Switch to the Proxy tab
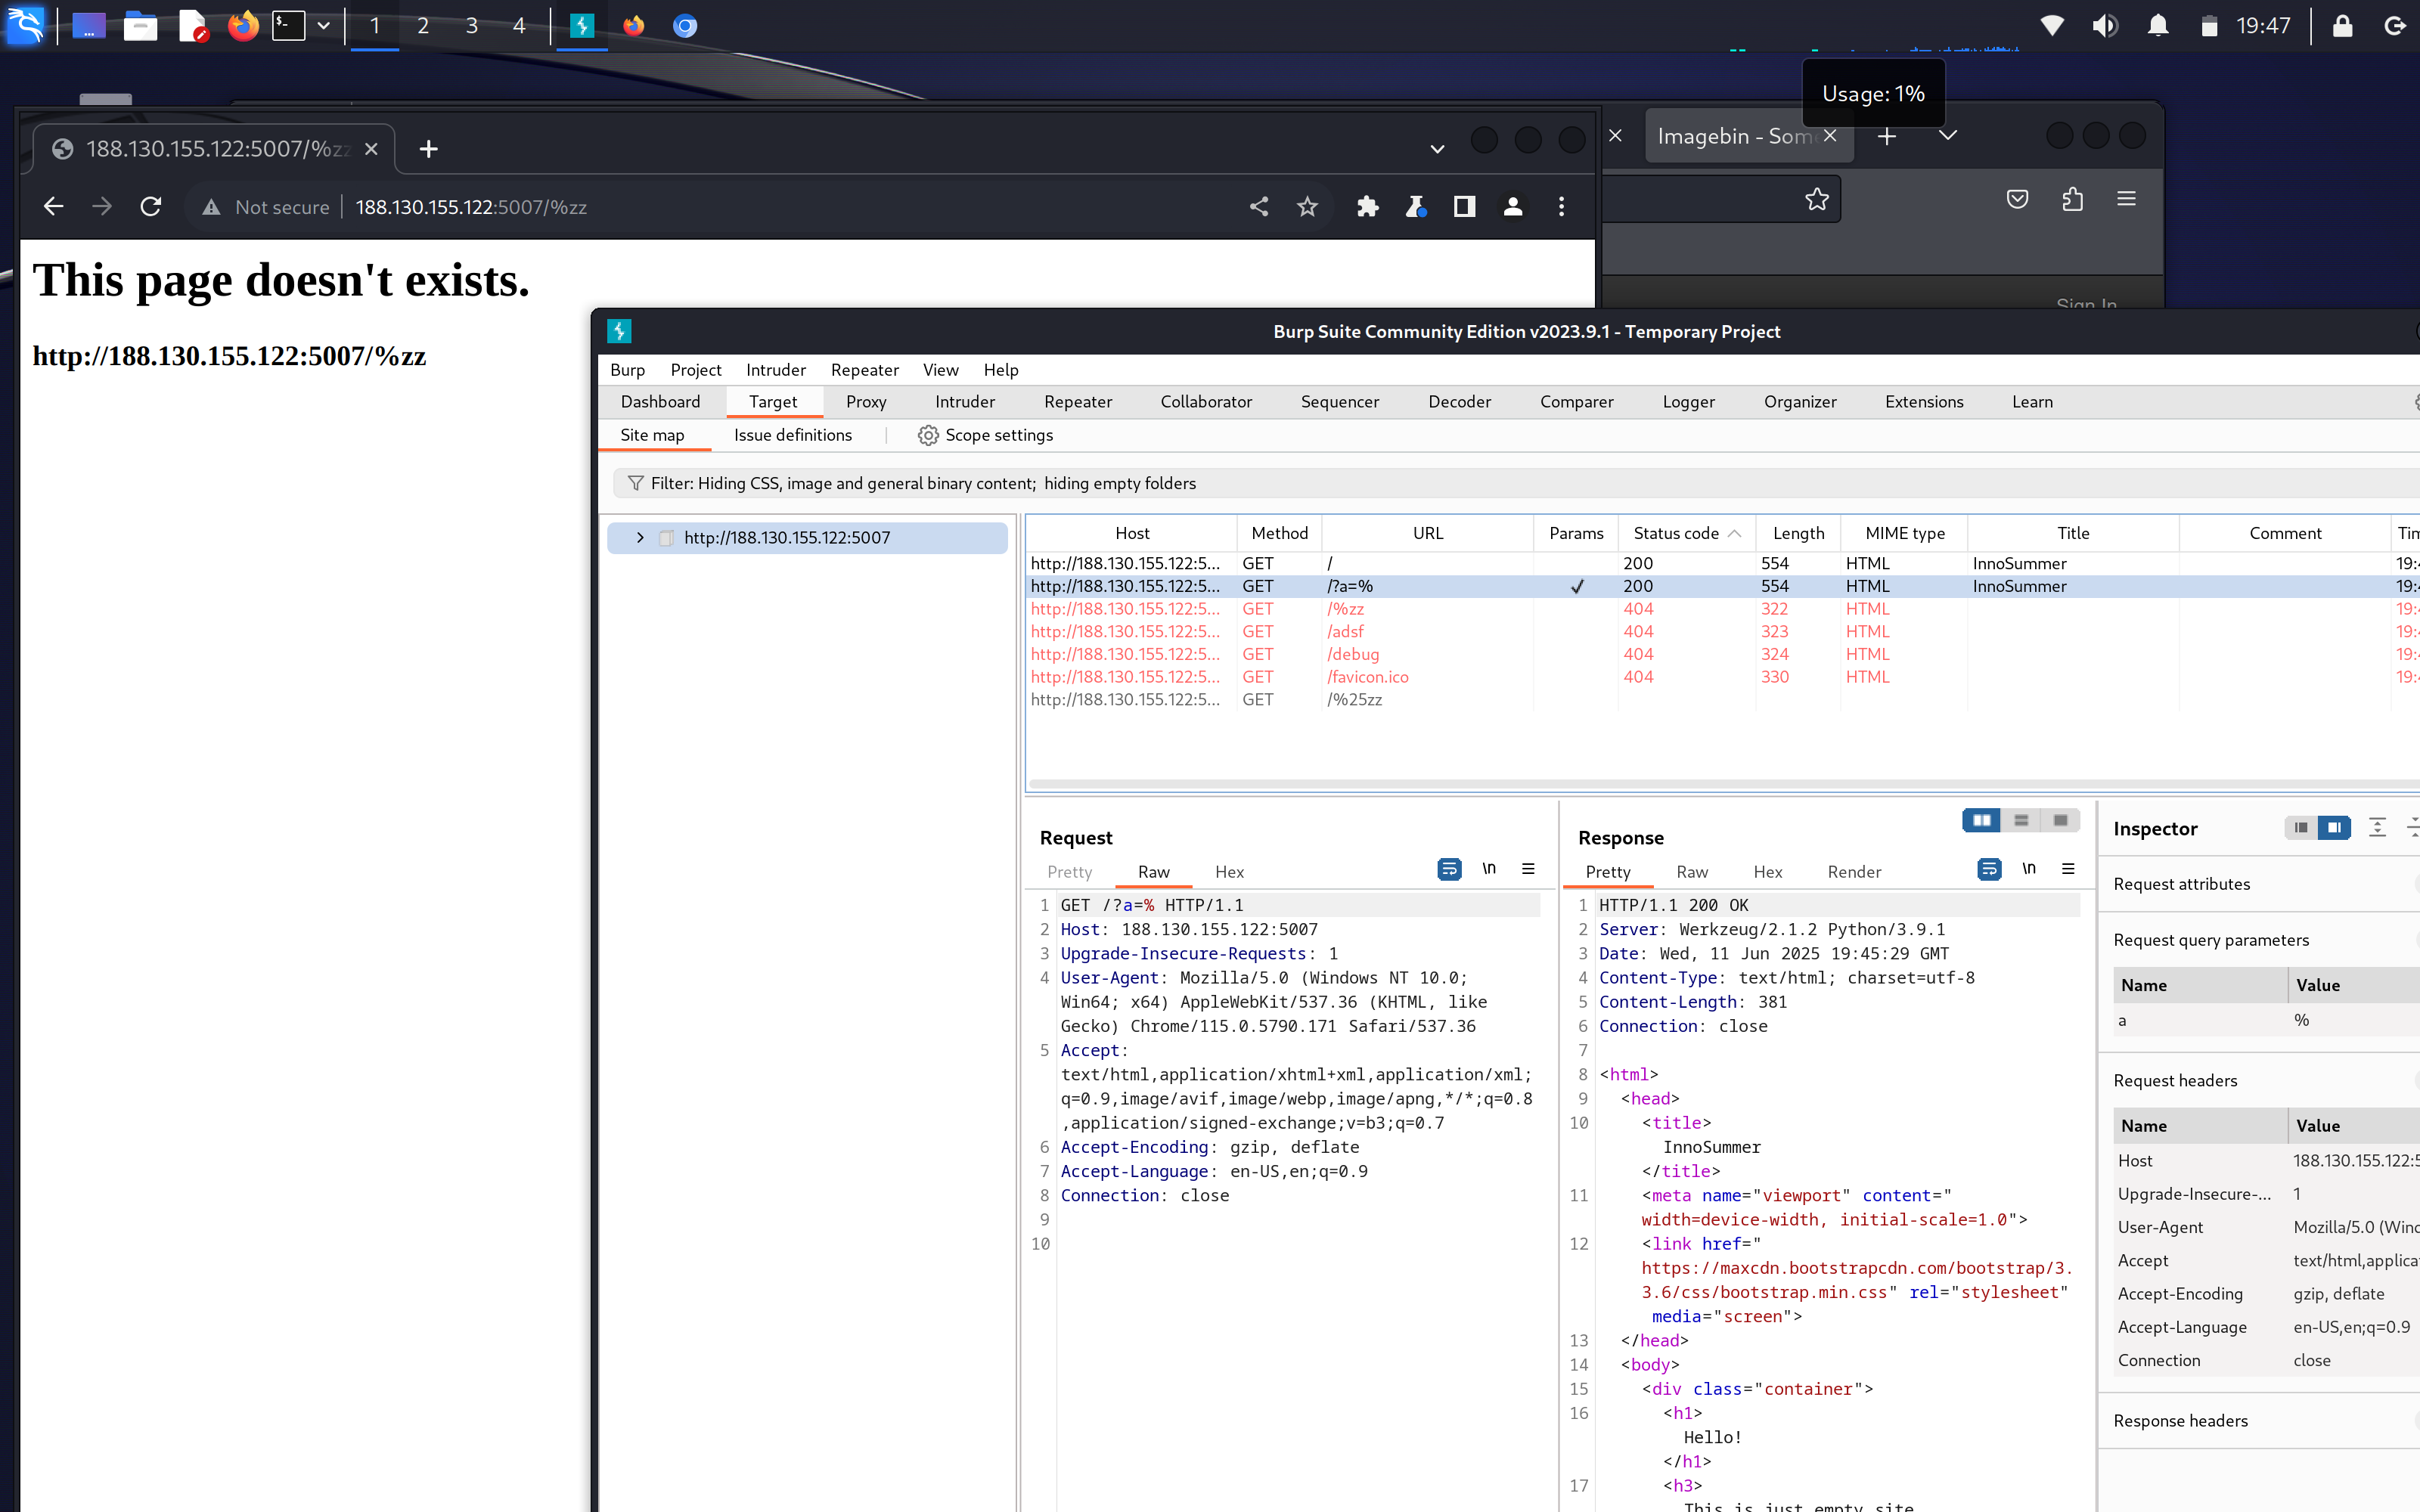The height and width of the screenshot is (1512, 2420). (866, 402)
